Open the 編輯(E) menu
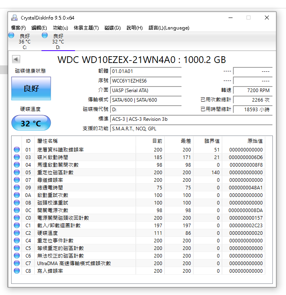 pyautogui.click(x=39, y=28)
